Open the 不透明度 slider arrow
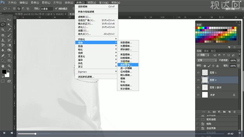 tap(239, 60)
